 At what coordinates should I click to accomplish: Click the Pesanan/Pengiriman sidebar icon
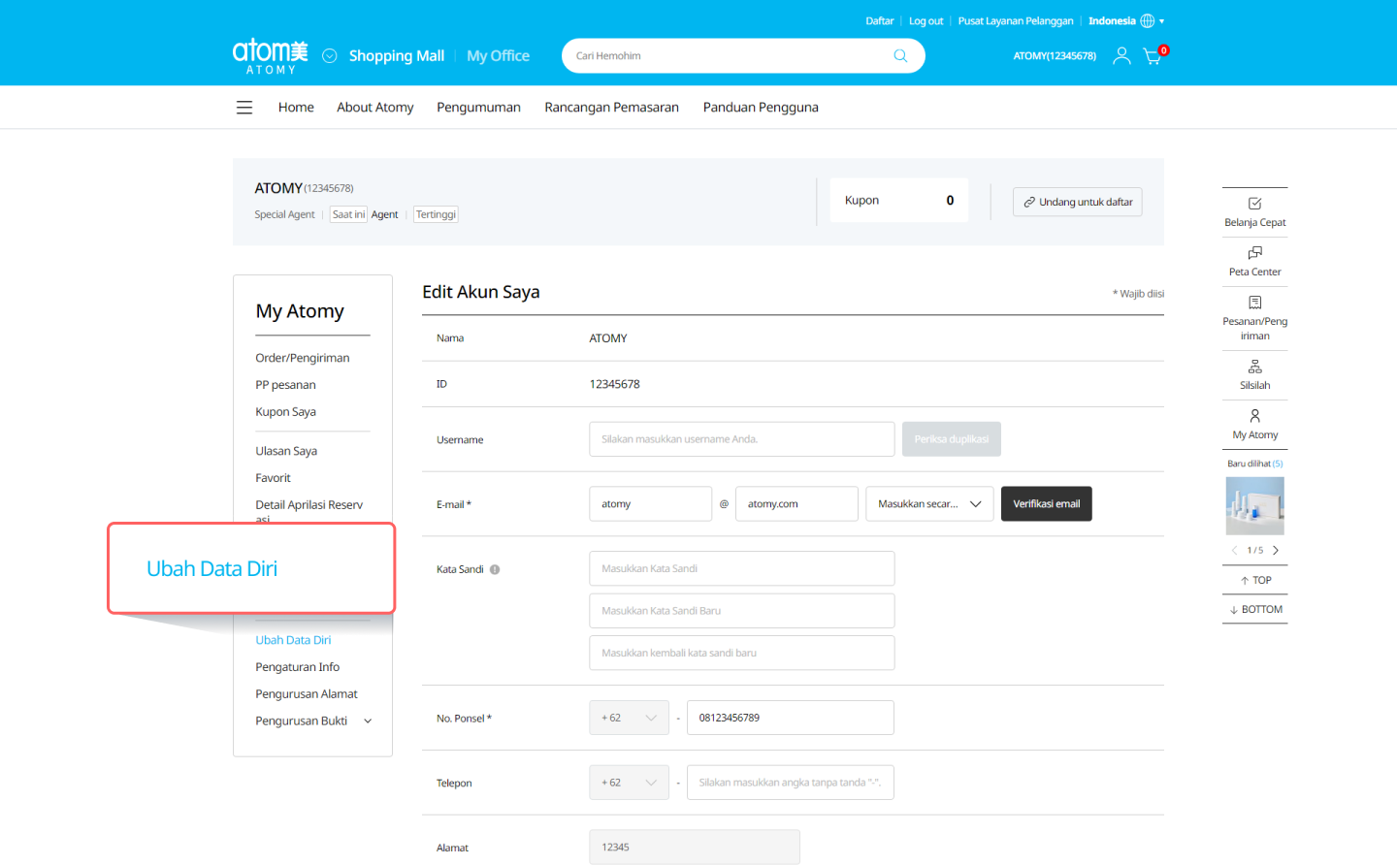tap(1254, 303)
